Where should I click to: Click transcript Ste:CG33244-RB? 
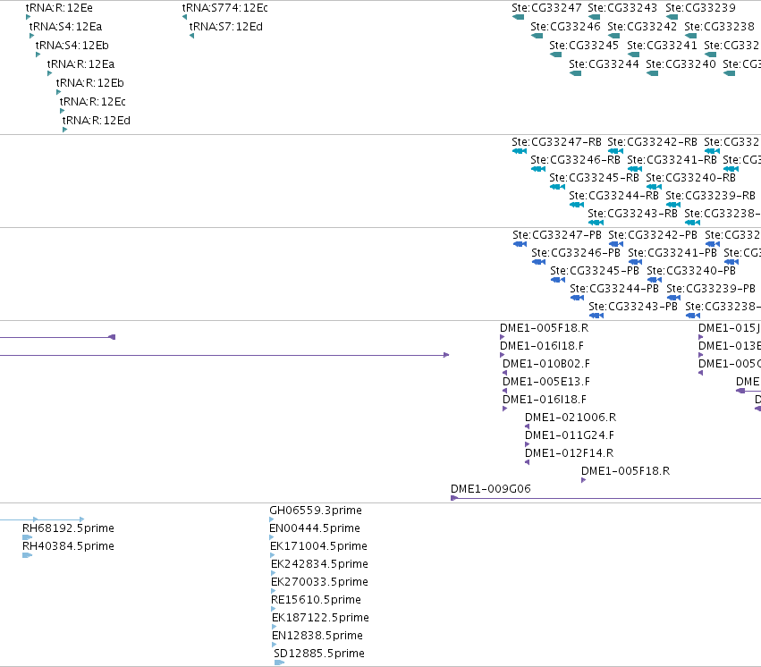(614, 196)
